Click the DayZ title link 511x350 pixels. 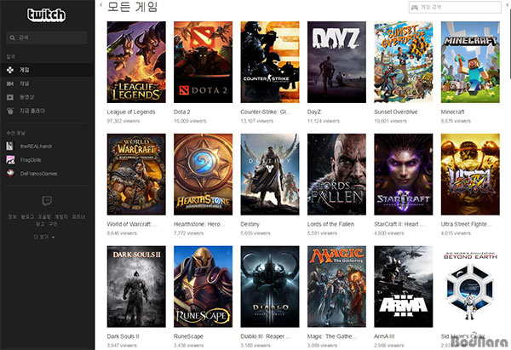[x=314, y=112]
